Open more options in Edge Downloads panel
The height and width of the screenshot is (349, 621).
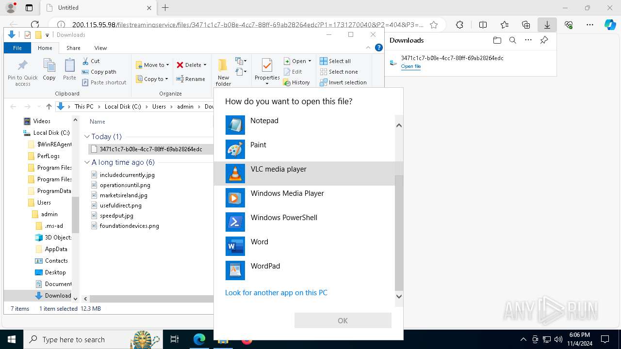click(528, 40)
